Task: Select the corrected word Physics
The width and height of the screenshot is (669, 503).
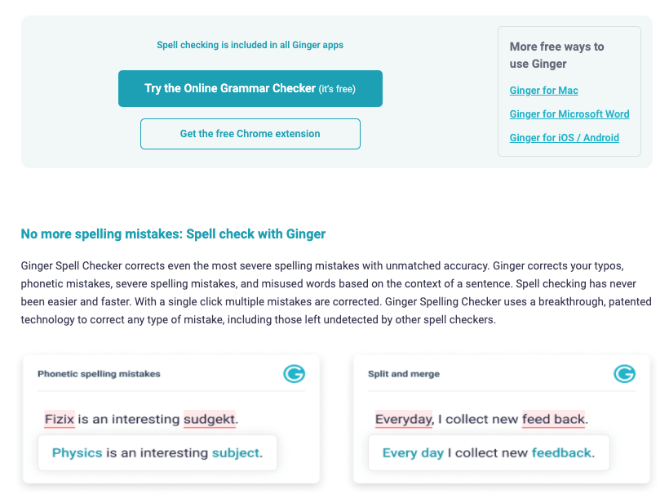Action: coord(78,452)
